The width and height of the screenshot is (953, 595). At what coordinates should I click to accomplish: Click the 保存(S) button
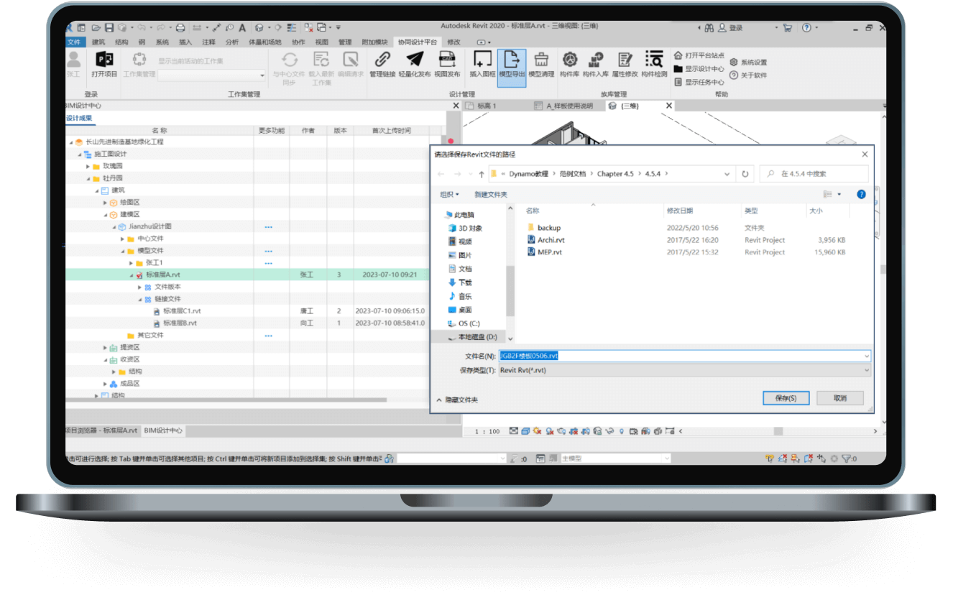coord(786,398)
